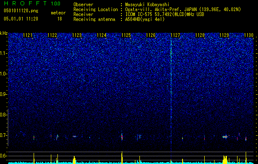Click the bright meteor echo near 1129
Image resolution: width=258 pixels, height=164 pixels.
pyautogui.click(x=225, y=137)
